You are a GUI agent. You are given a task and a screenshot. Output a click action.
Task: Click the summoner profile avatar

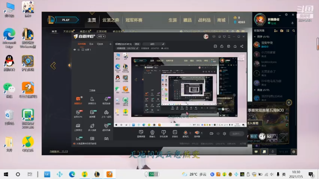pyautogui.click(x=260, y=19)
